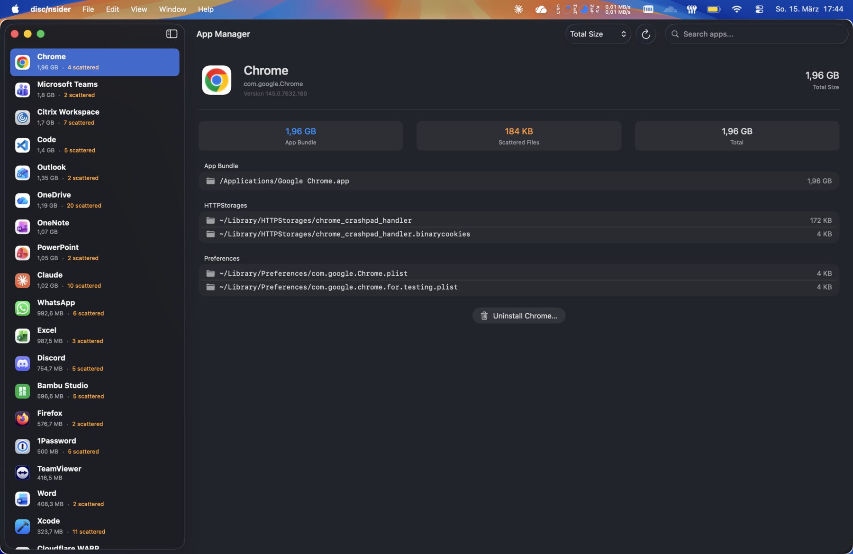
Task: Click the Microsoft Teams icon in the sidebar
Action: [x=22, y=90]
